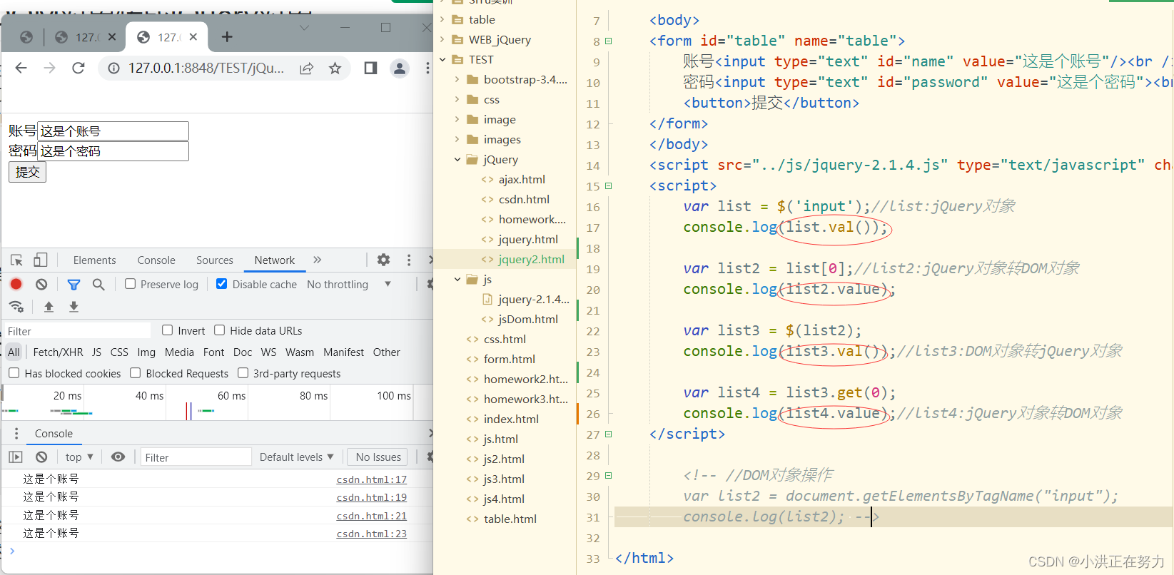
Task: Switch to the Sources tab in DevTools
Action: point(215,260)
